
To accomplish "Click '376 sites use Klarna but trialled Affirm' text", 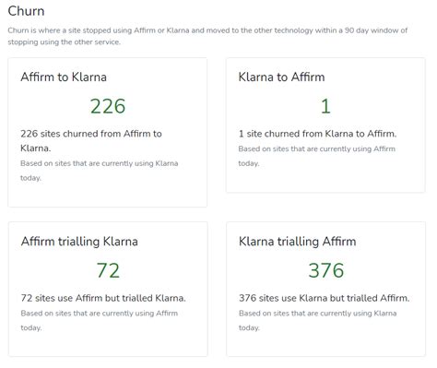I will (x=325, y=298).
